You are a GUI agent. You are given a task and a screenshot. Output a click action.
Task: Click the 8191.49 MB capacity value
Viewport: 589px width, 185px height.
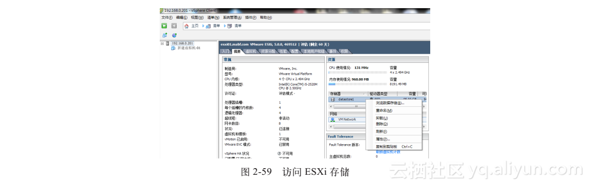point(398,84)
